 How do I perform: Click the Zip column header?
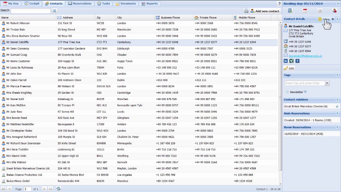coord(105,18)
